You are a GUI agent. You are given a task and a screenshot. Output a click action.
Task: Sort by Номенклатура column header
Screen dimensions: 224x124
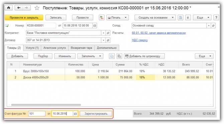point(42,65)
